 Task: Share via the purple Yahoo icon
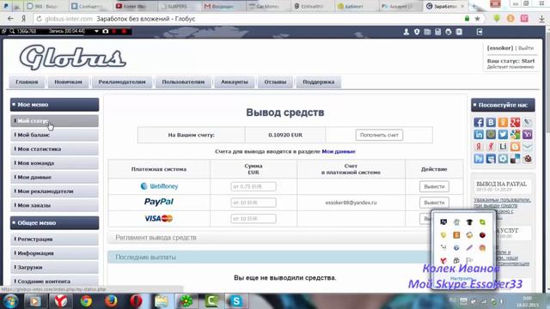[527, 134]
